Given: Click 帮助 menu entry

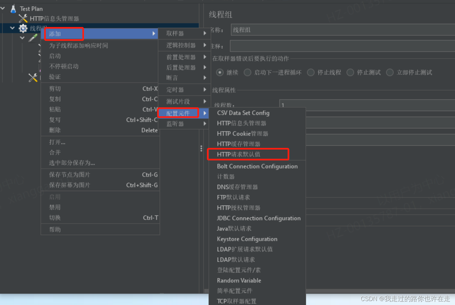Looking at the screenshot, I should (x=100, y=230).
